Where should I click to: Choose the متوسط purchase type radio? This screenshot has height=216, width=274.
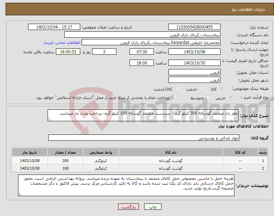[208, 97]
